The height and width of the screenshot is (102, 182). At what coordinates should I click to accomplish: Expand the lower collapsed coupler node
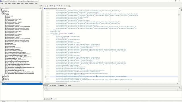click(3, 75)
